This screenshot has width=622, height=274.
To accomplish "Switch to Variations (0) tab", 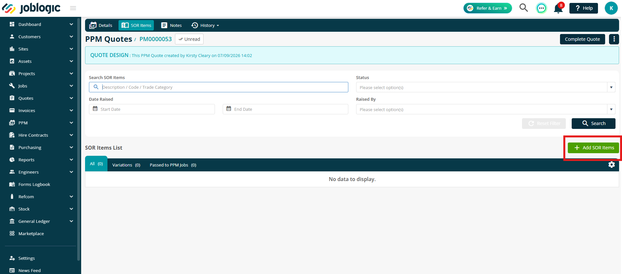I will pos(126,165).
